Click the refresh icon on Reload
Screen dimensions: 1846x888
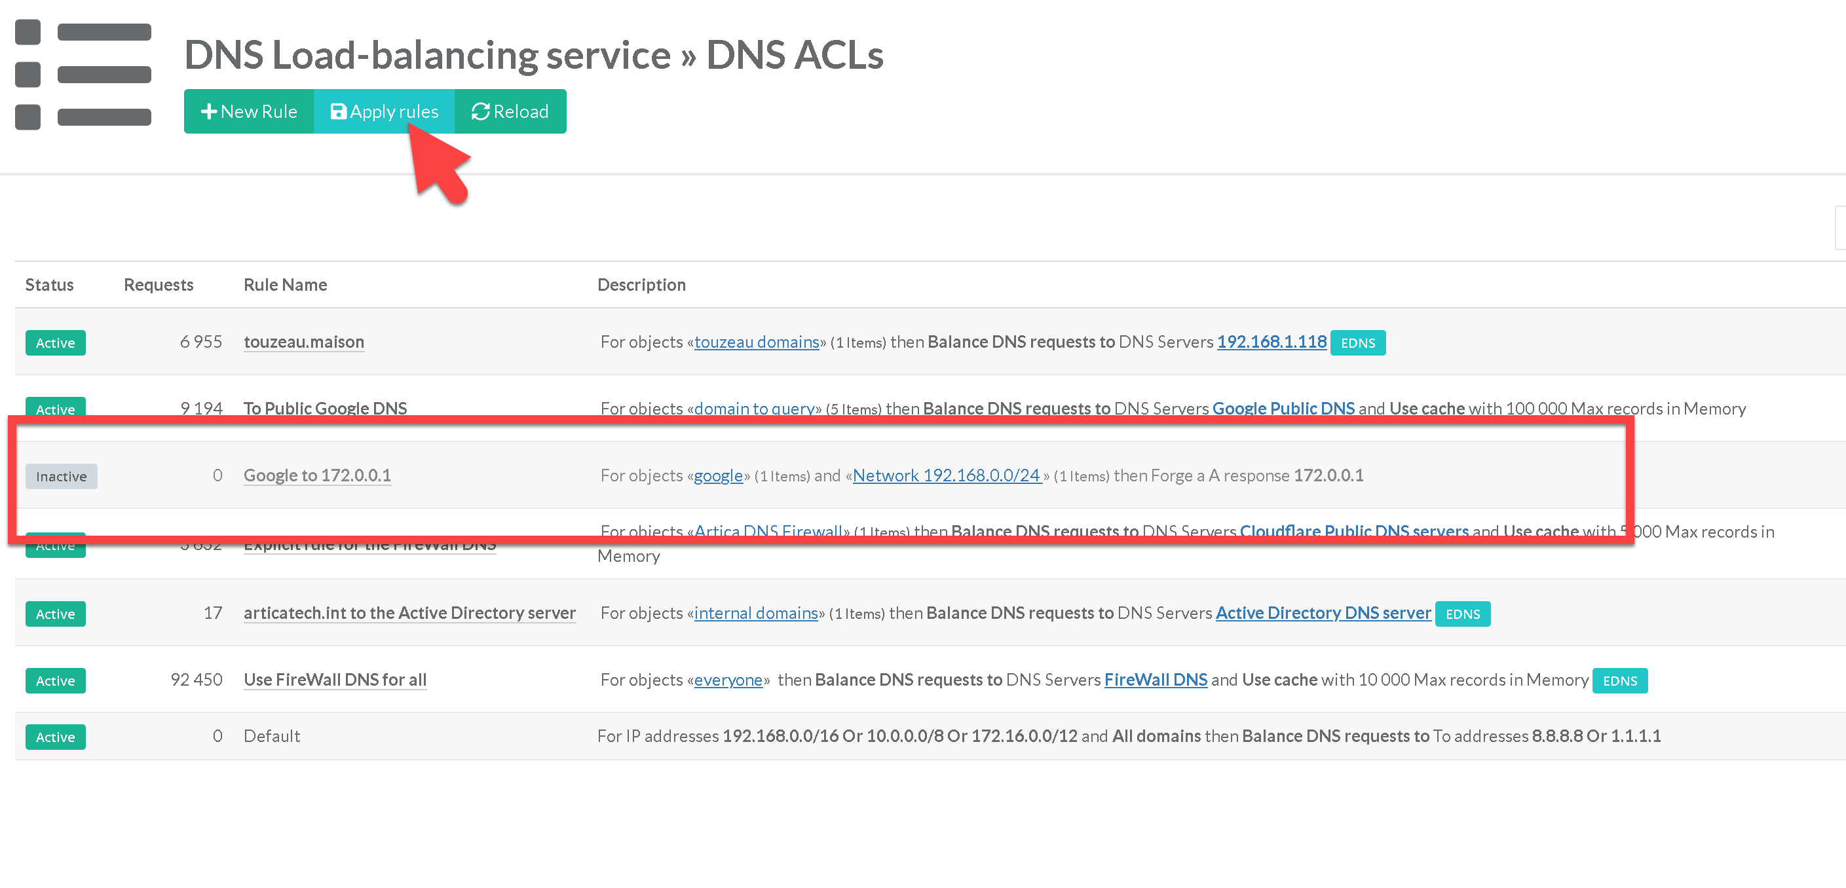pos(480,112)
